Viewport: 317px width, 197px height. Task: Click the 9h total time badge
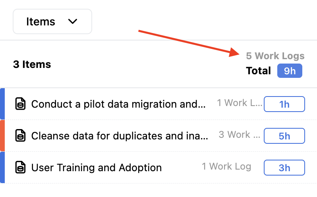[290, 71]
